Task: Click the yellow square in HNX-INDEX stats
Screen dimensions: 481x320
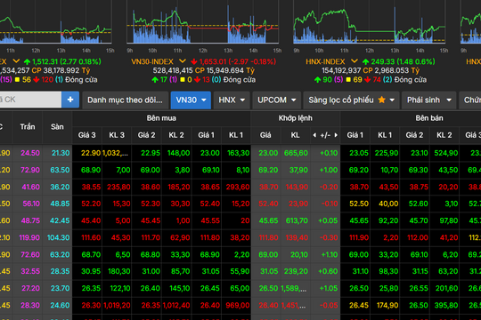Action: point(348,80)
